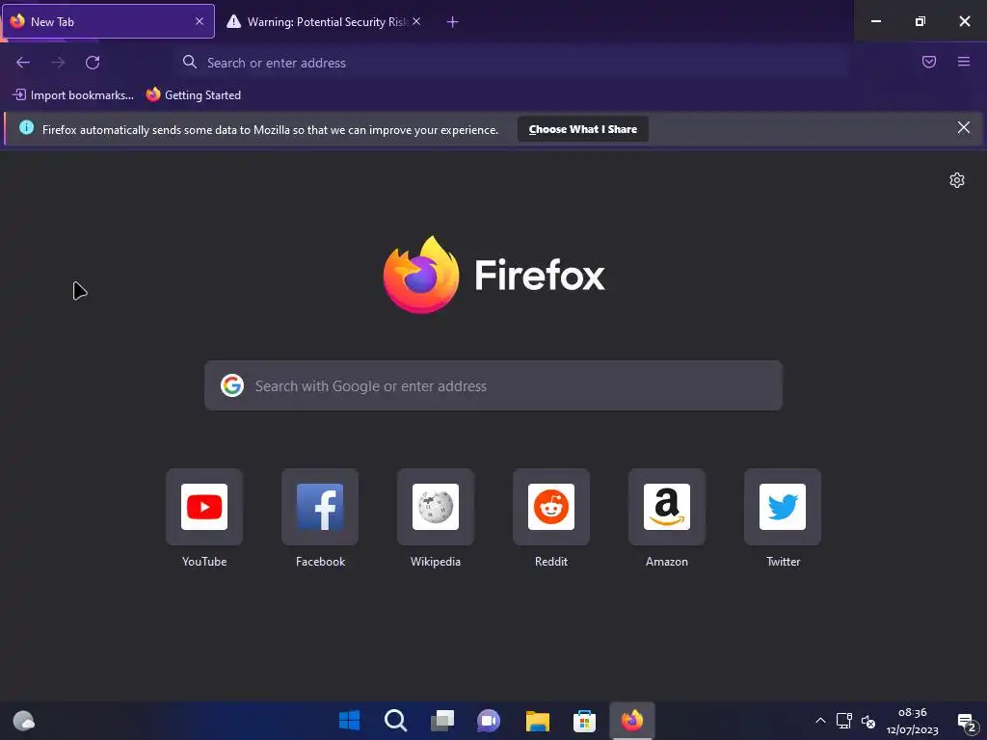Screen dimensions: 987x740
Task: Open Task View on the taskbar
Action: click(x=442, y=721)
